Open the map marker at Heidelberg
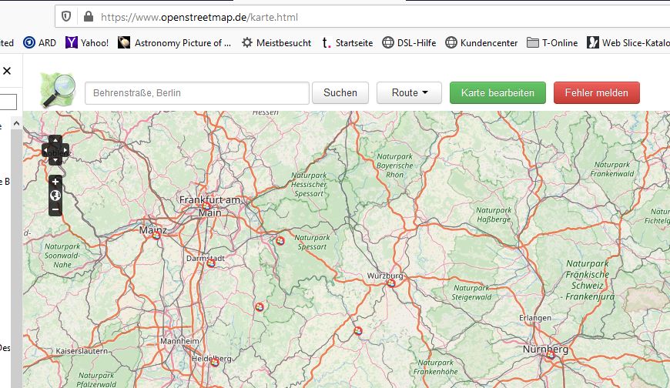The height and width of the screenshot is (388, 670). [215, 363]
